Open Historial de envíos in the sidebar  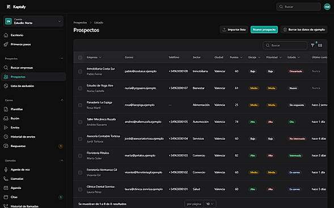tap(33, 137)
